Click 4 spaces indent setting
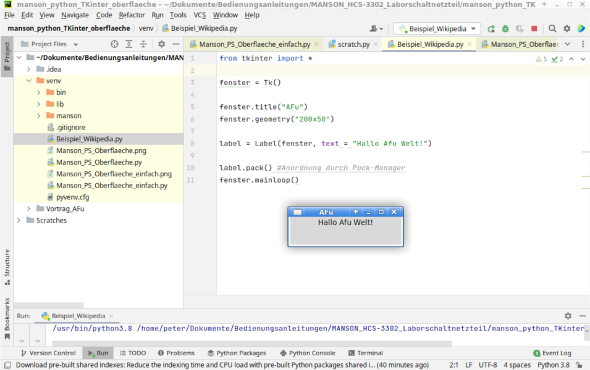Screen dimensions: 590x370 [517, 364]
